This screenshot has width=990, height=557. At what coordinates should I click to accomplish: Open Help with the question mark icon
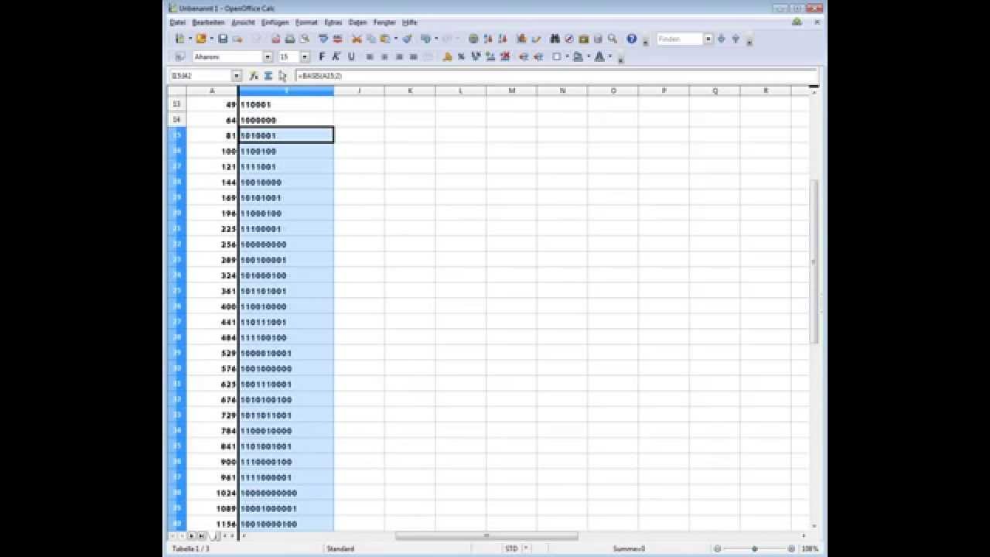(631, 39)
